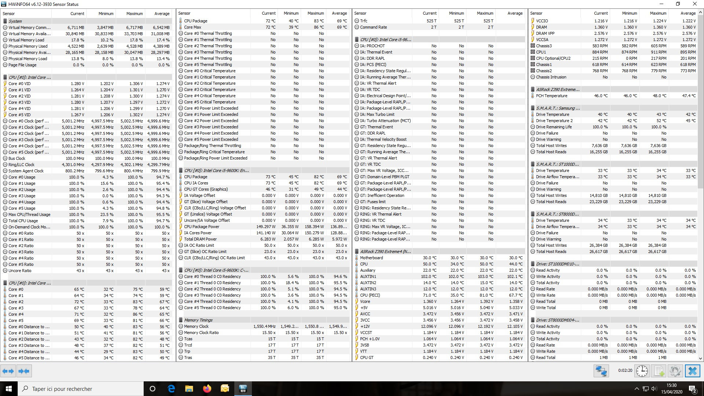Image resolution: width=704 pixels, height=396 pixels.
Task: Click the blue X close sensors button
Action: pos(692,371)
